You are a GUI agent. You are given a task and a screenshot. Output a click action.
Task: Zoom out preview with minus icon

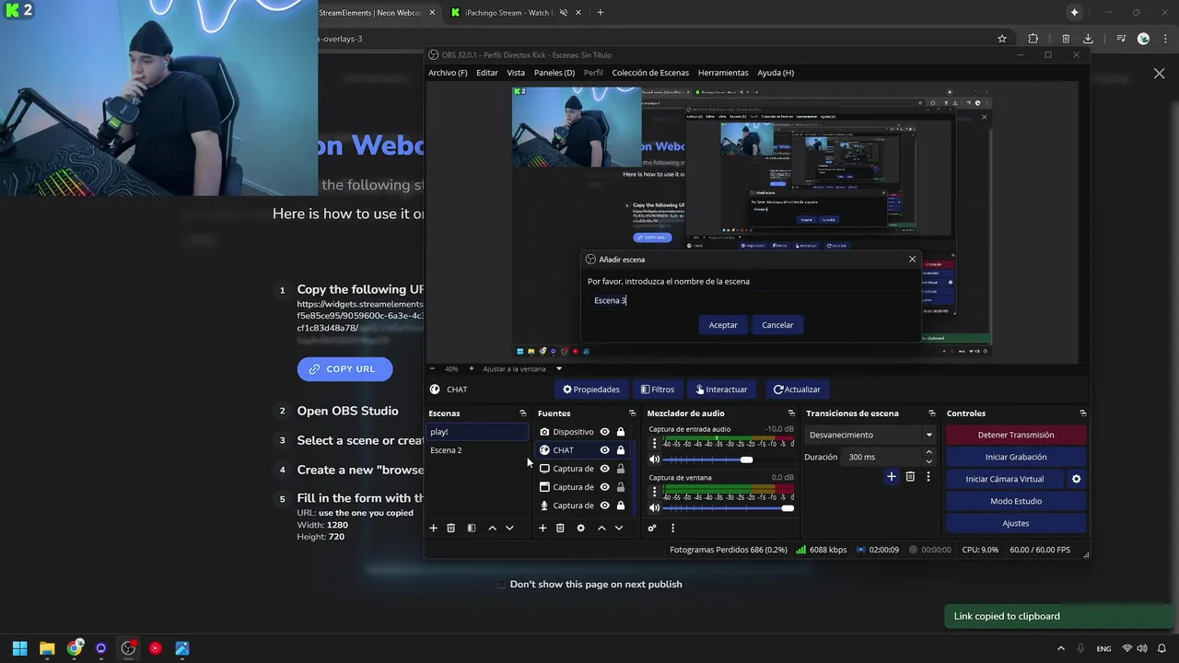433,369
